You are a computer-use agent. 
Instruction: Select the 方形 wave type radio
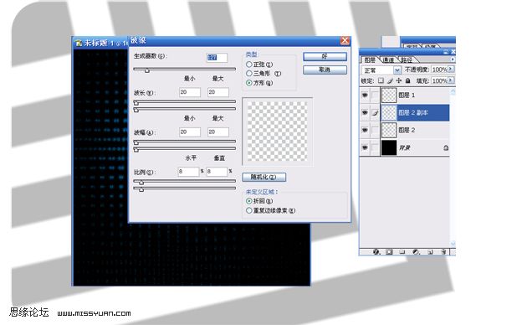pos(249,83)
